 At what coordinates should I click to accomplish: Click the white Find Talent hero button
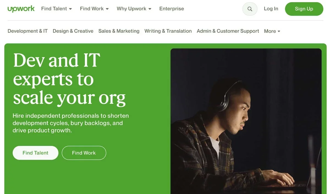(35, 153)
